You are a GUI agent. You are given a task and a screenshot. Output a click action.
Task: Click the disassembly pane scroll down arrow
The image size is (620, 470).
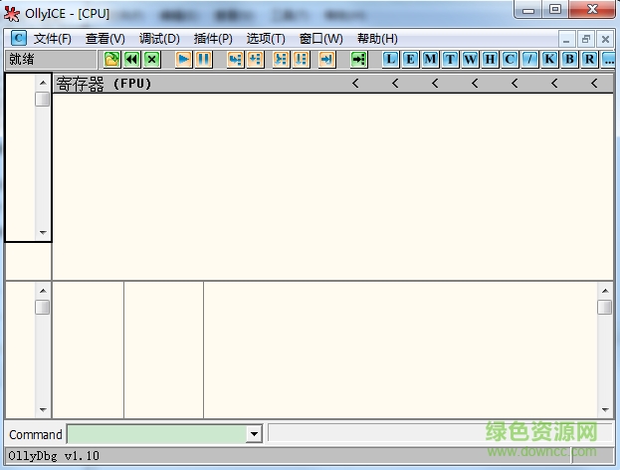(43, 233)
